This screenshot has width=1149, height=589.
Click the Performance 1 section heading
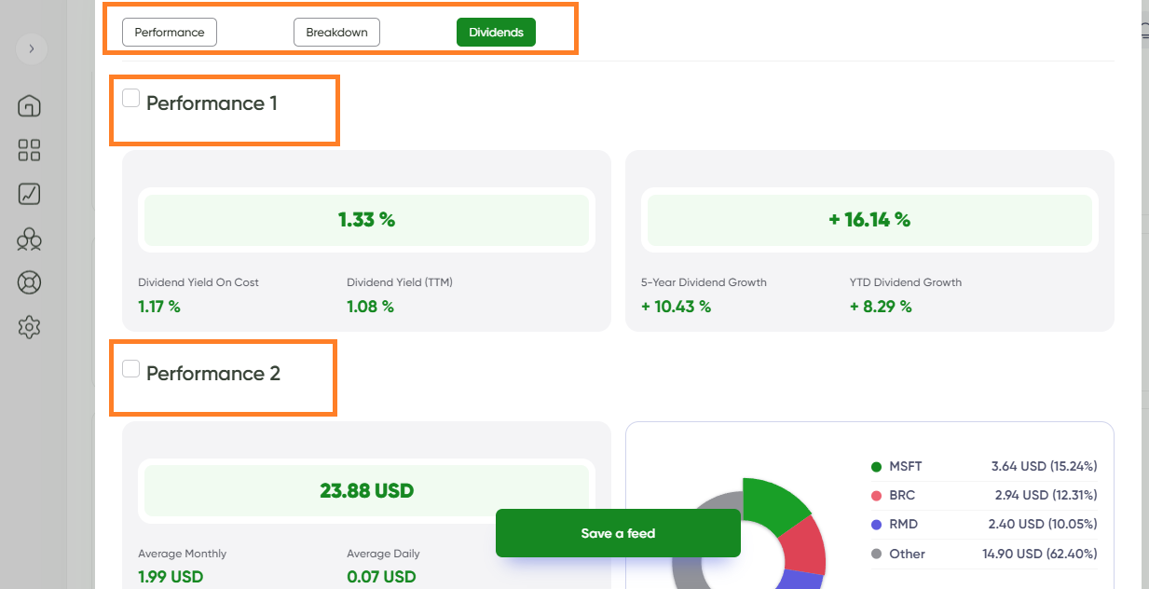pos(212,103)
